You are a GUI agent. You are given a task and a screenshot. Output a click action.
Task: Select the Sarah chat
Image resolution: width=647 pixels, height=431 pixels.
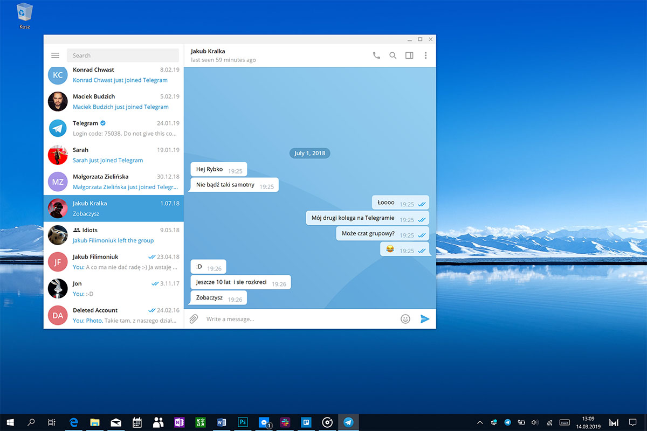(114, 155)
